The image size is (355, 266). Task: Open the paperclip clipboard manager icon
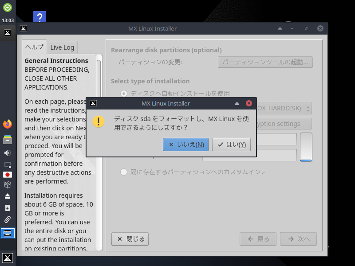pos(8,219)
